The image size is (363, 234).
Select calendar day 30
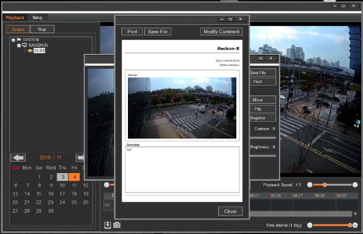[50, 211]
